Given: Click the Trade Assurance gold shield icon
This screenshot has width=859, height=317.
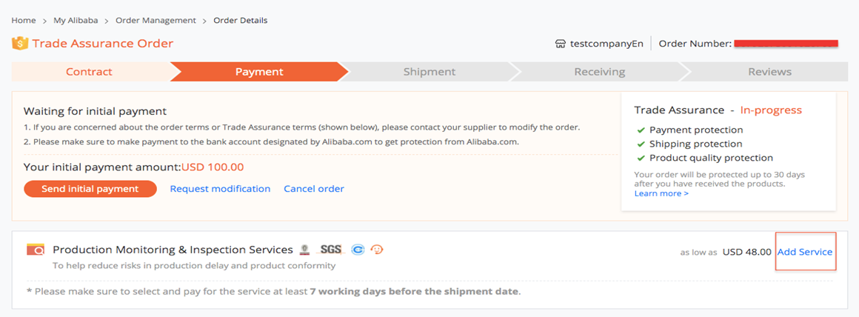Looking at the screenshot, I should (x=20, y=43).
